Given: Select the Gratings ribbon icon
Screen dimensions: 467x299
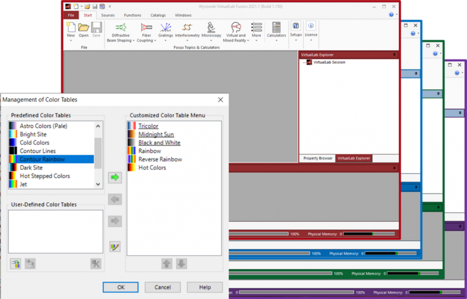Looking at the screenshot, I should pyautogui.click(x=166, y=27).
